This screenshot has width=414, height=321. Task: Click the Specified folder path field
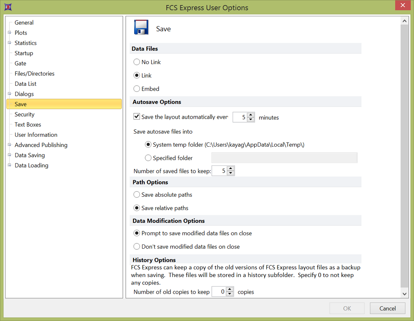click(x=284, y=158)
